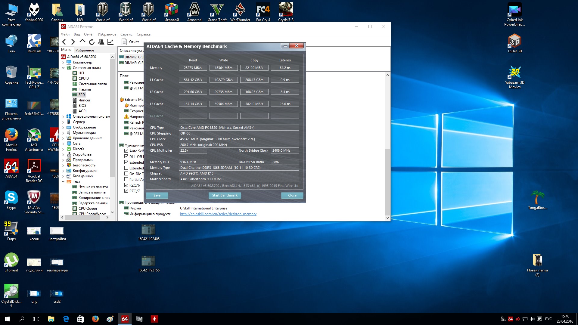The height and width of the screenshot is (325, 578).
Task: Click the right pane vertical scrollbar
Action: coord(387,181)
